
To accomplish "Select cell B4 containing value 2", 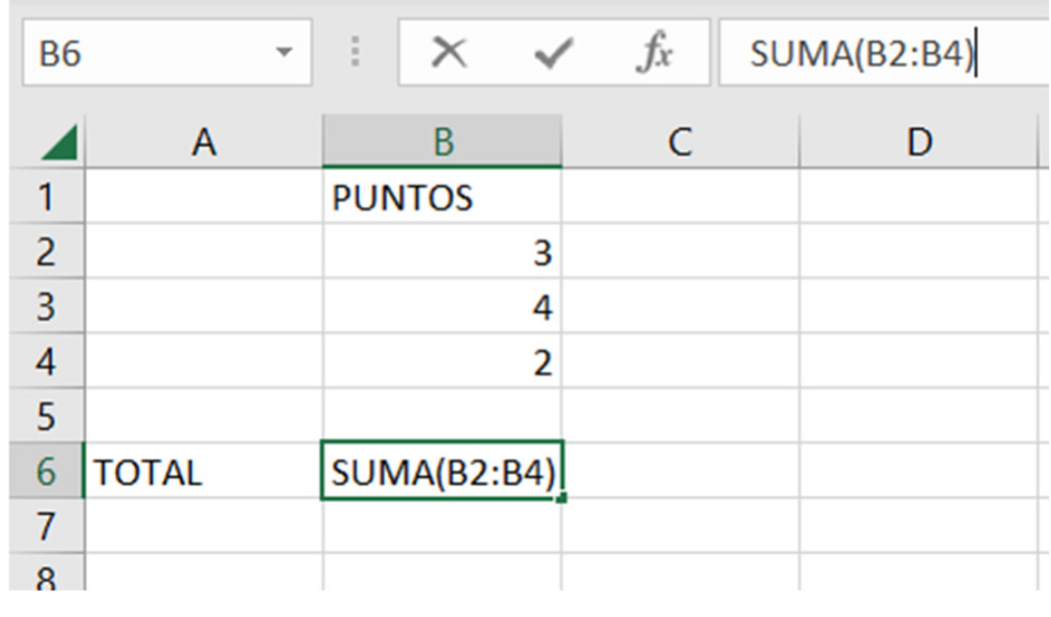I will point(443,362).
